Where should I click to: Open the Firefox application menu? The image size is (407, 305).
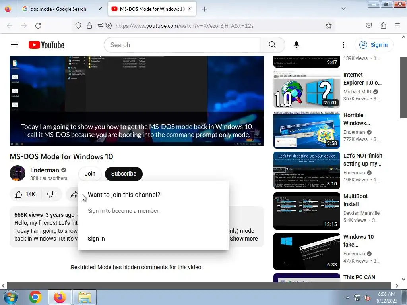397,25
